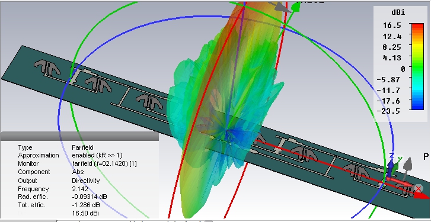Click the Directivity output value
This screenshot has height=222, width=431.
pyautogui.click(x=85, y=181)
